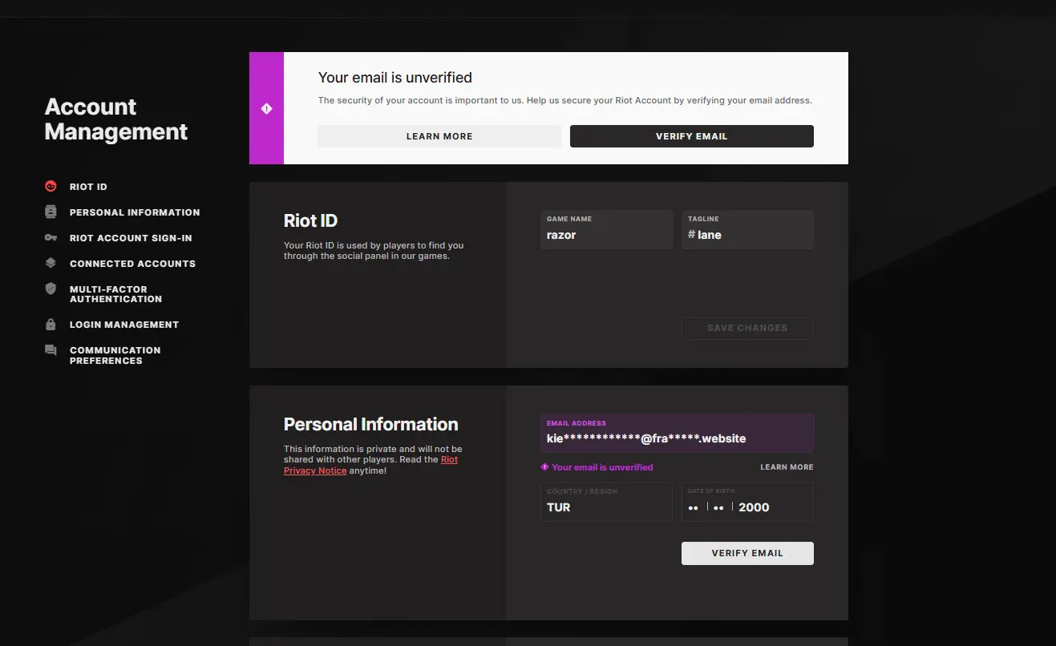Image resolution: width=1056 pixels, height=646 pixels.
Task: Select Login Management in sidebar
Action: point(124,325)
